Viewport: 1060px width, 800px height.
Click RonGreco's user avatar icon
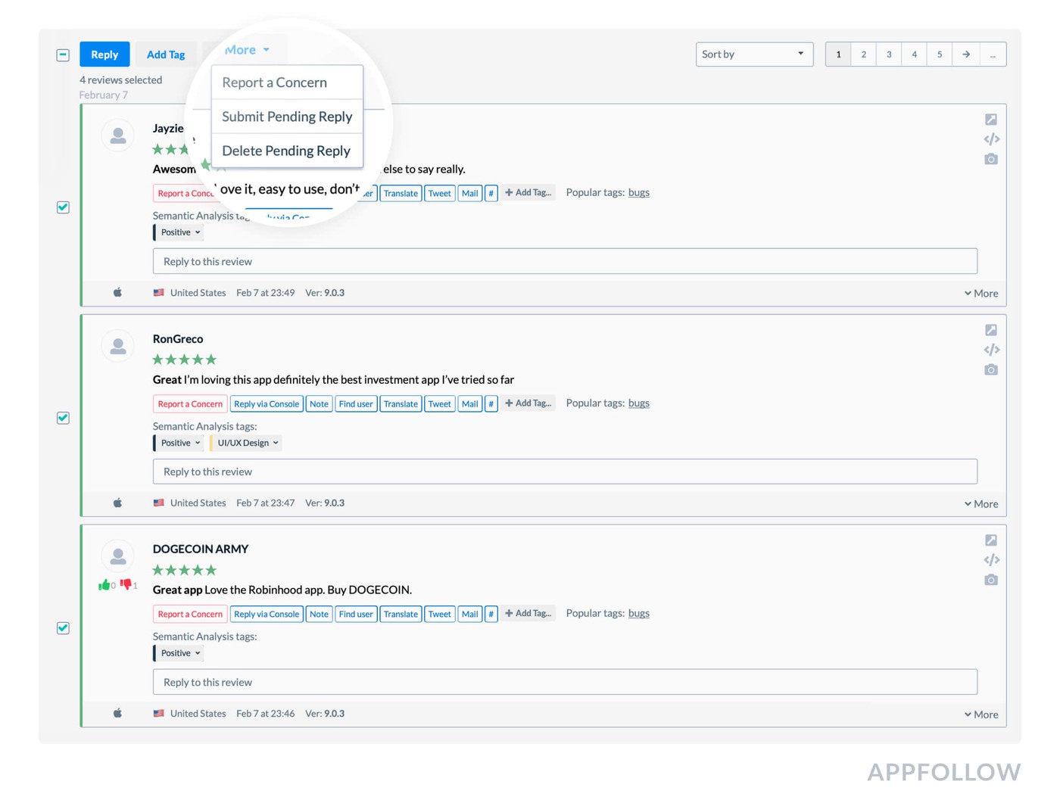(118, 347)
